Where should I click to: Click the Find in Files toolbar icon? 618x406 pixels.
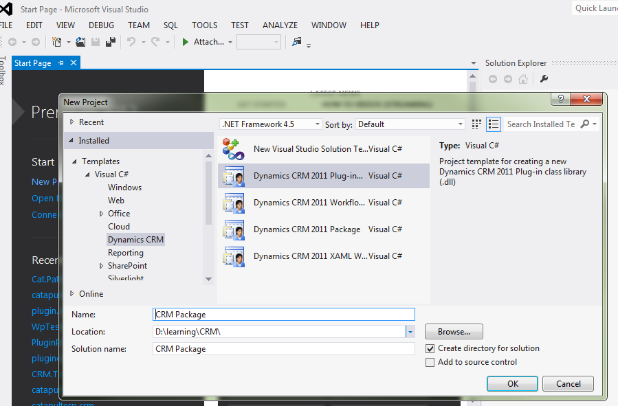point(296,42)
